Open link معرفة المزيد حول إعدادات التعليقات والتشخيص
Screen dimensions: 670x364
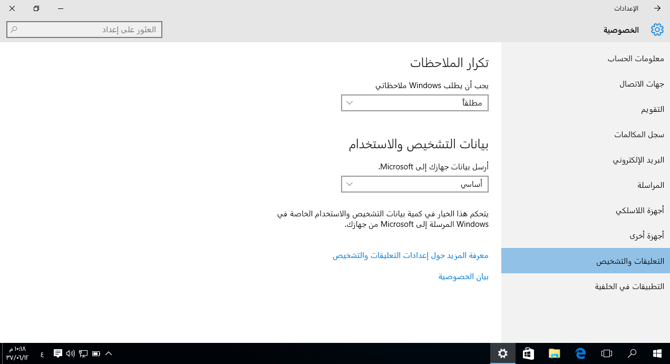pyautogui.click(x=411, y=255)
